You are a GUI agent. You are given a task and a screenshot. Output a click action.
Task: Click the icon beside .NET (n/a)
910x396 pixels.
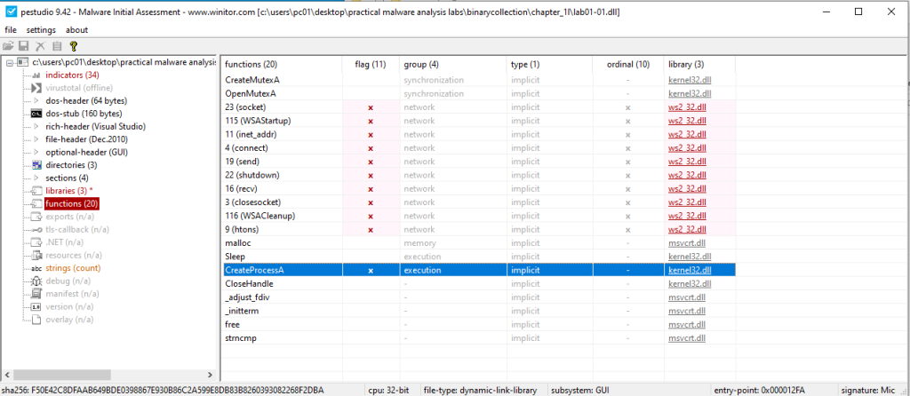[36, 242]
